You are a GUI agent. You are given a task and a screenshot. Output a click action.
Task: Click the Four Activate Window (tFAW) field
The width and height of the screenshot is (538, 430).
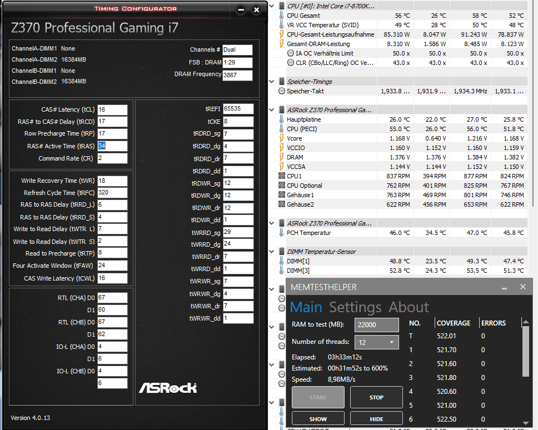tap(112, 266)
